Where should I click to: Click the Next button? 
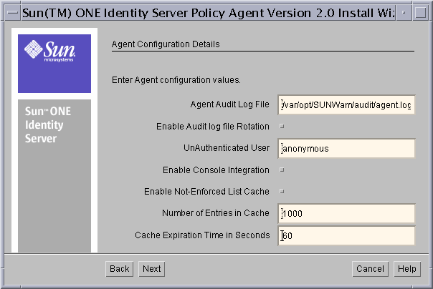coord(151,269)
